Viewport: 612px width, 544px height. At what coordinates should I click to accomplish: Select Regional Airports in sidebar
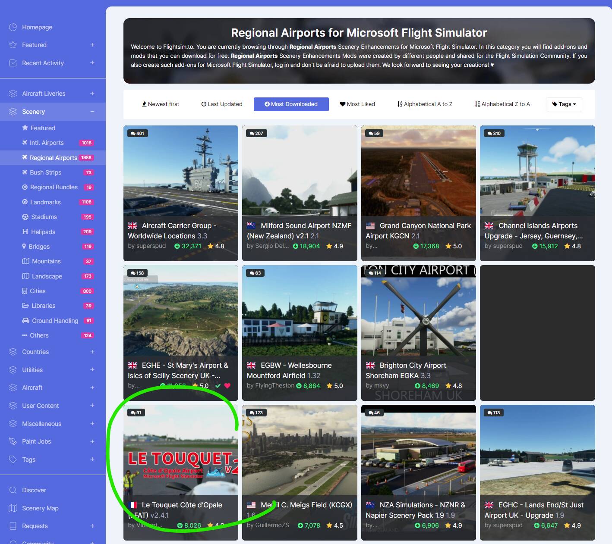click(53, 158)
